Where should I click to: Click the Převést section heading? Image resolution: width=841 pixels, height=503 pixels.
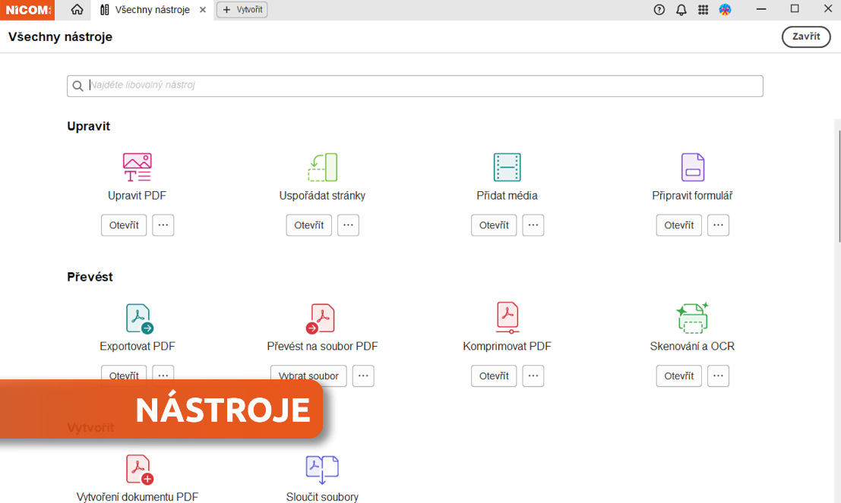90,277
